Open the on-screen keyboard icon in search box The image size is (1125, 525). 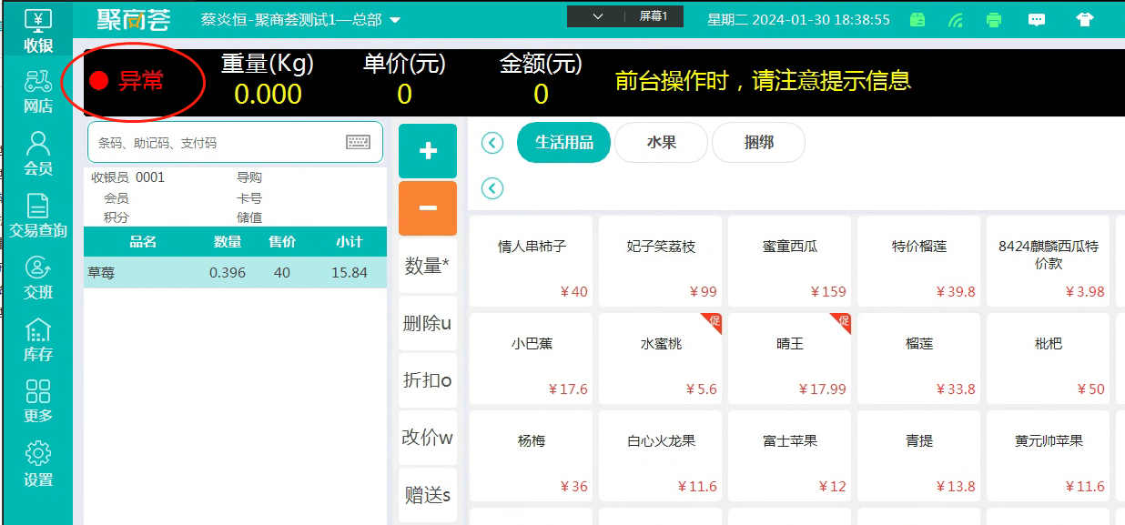click(359, 142)
